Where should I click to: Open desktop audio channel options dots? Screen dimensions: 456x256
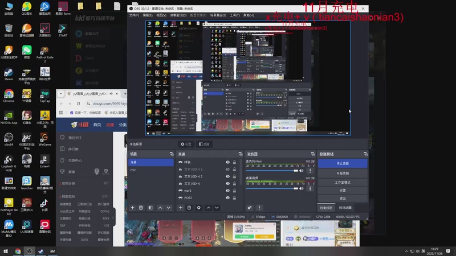pyautogui.click(x=310, y=188)
